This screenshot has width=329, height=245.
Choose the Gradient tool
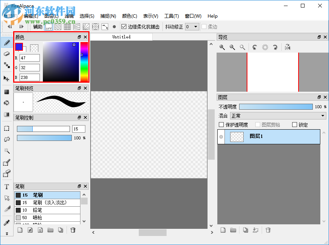[x=6, y=114]
